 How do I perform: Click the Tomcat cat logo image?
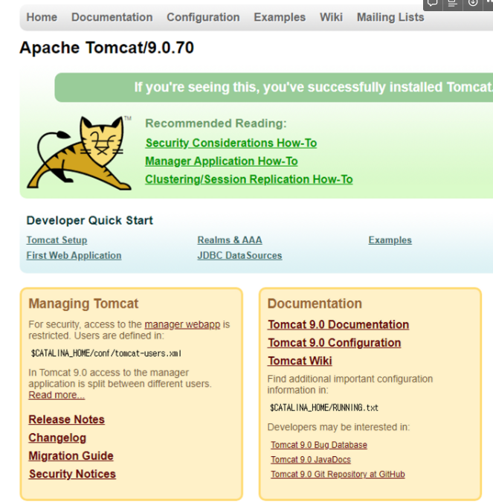coord(80,153)
